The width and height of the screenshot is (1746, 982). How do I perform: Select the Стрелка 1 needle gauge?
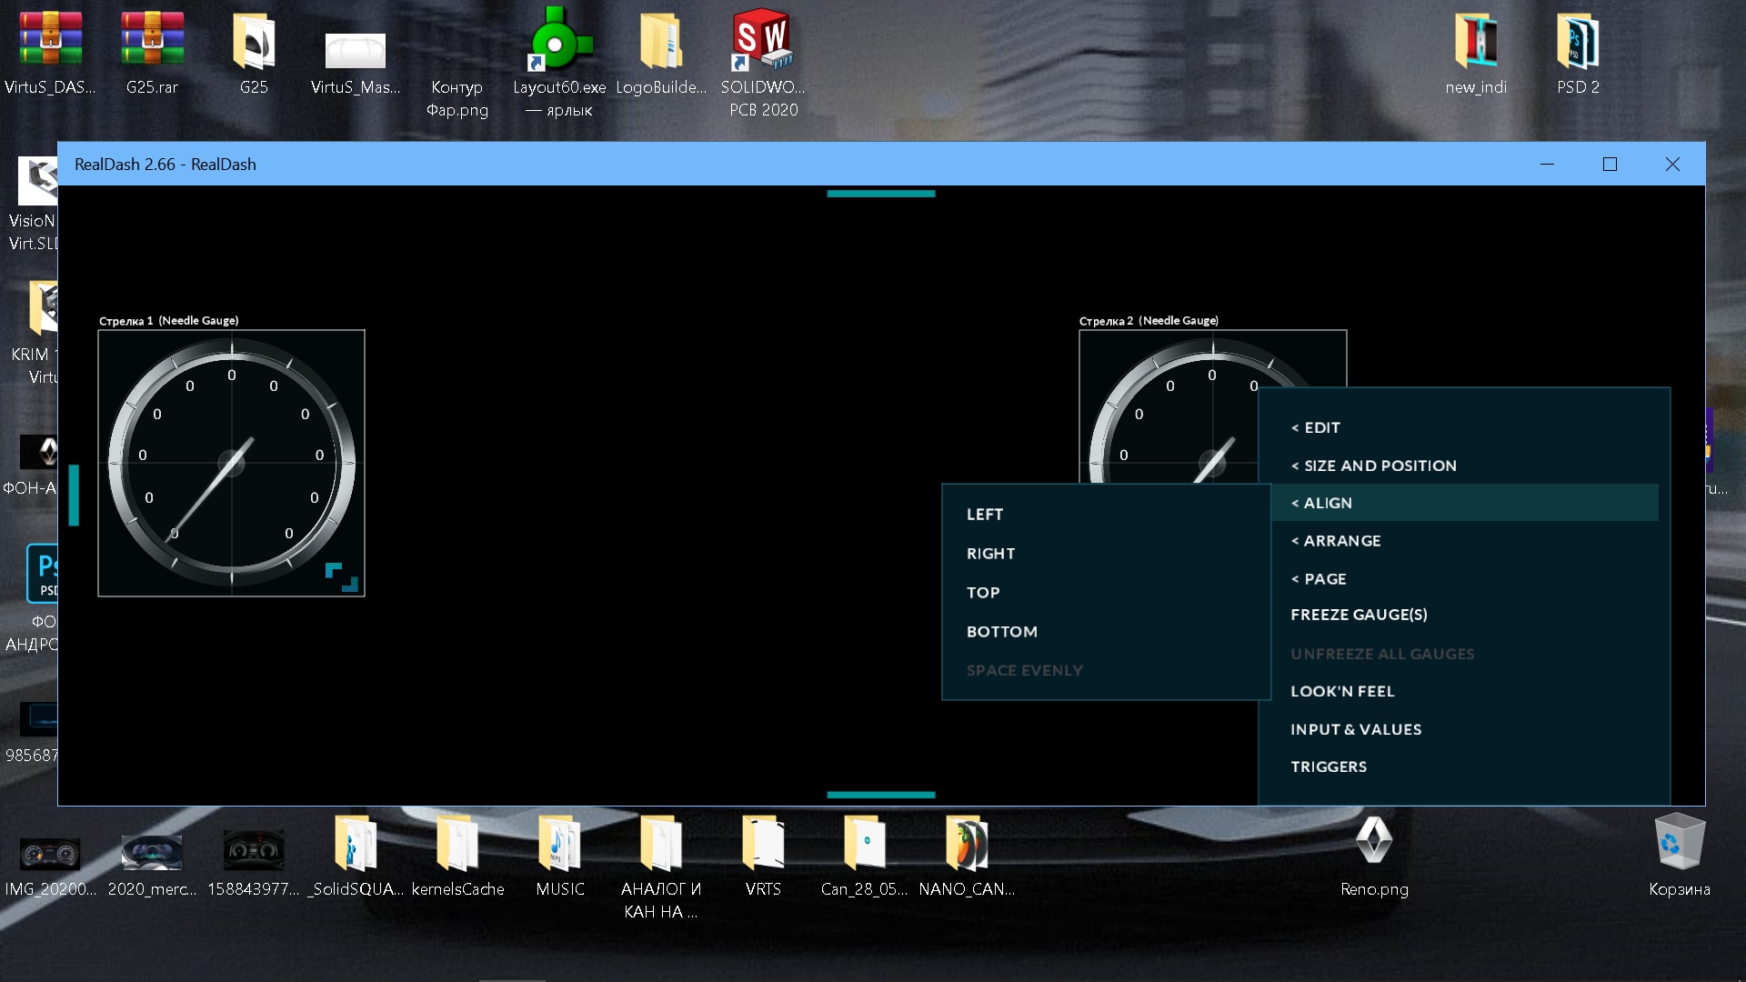tap(231, 463)
